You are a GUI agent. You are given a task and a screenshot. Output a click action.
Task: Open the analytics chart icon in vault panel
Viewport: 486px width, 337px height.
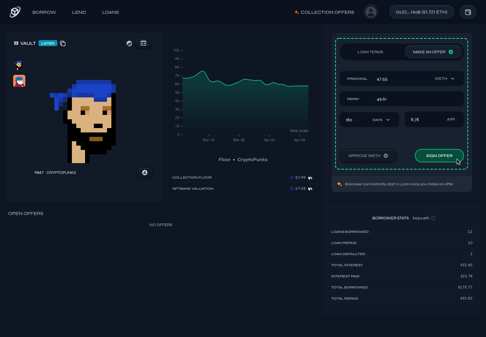[129, 43]
